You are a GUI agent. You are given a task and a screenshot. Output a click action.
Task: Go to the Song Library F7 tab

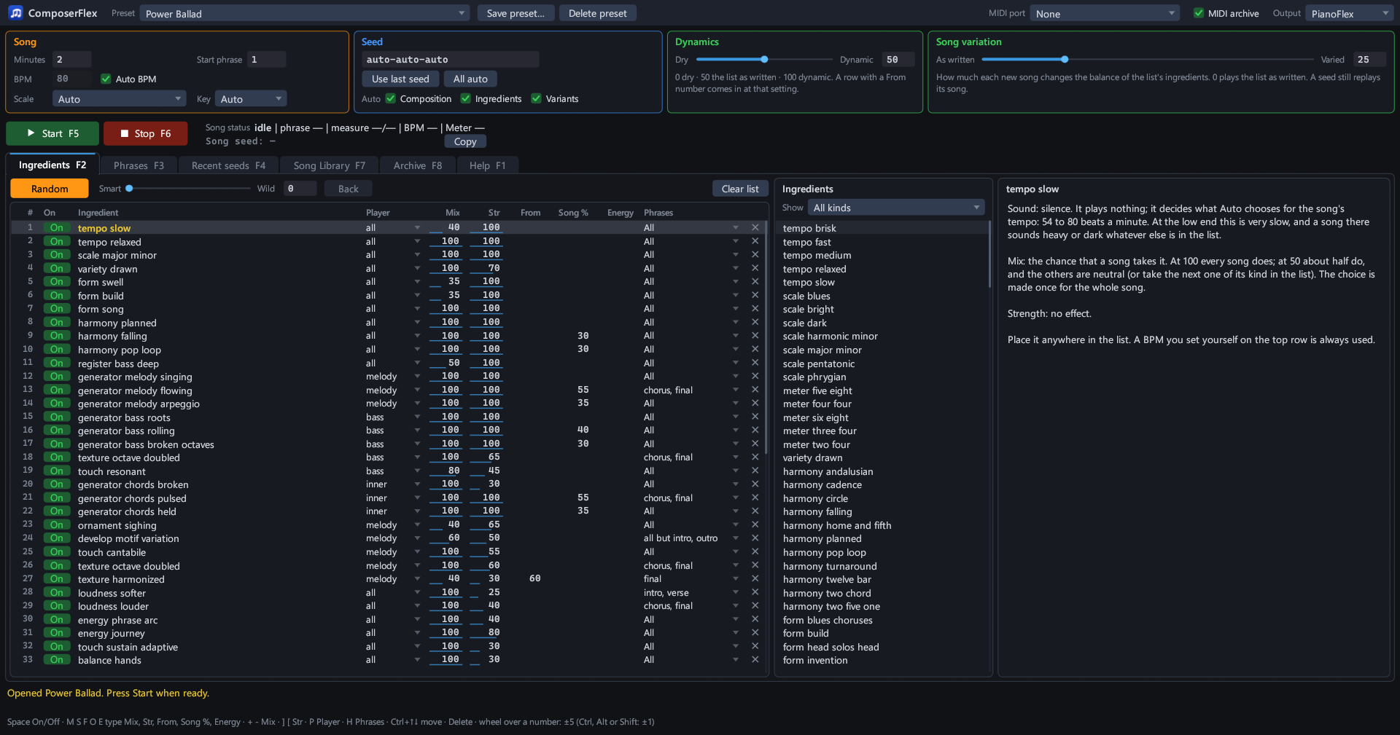click(x=330, y=165)
